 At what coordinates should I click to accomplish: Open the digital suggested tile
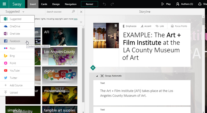point(60,76)
